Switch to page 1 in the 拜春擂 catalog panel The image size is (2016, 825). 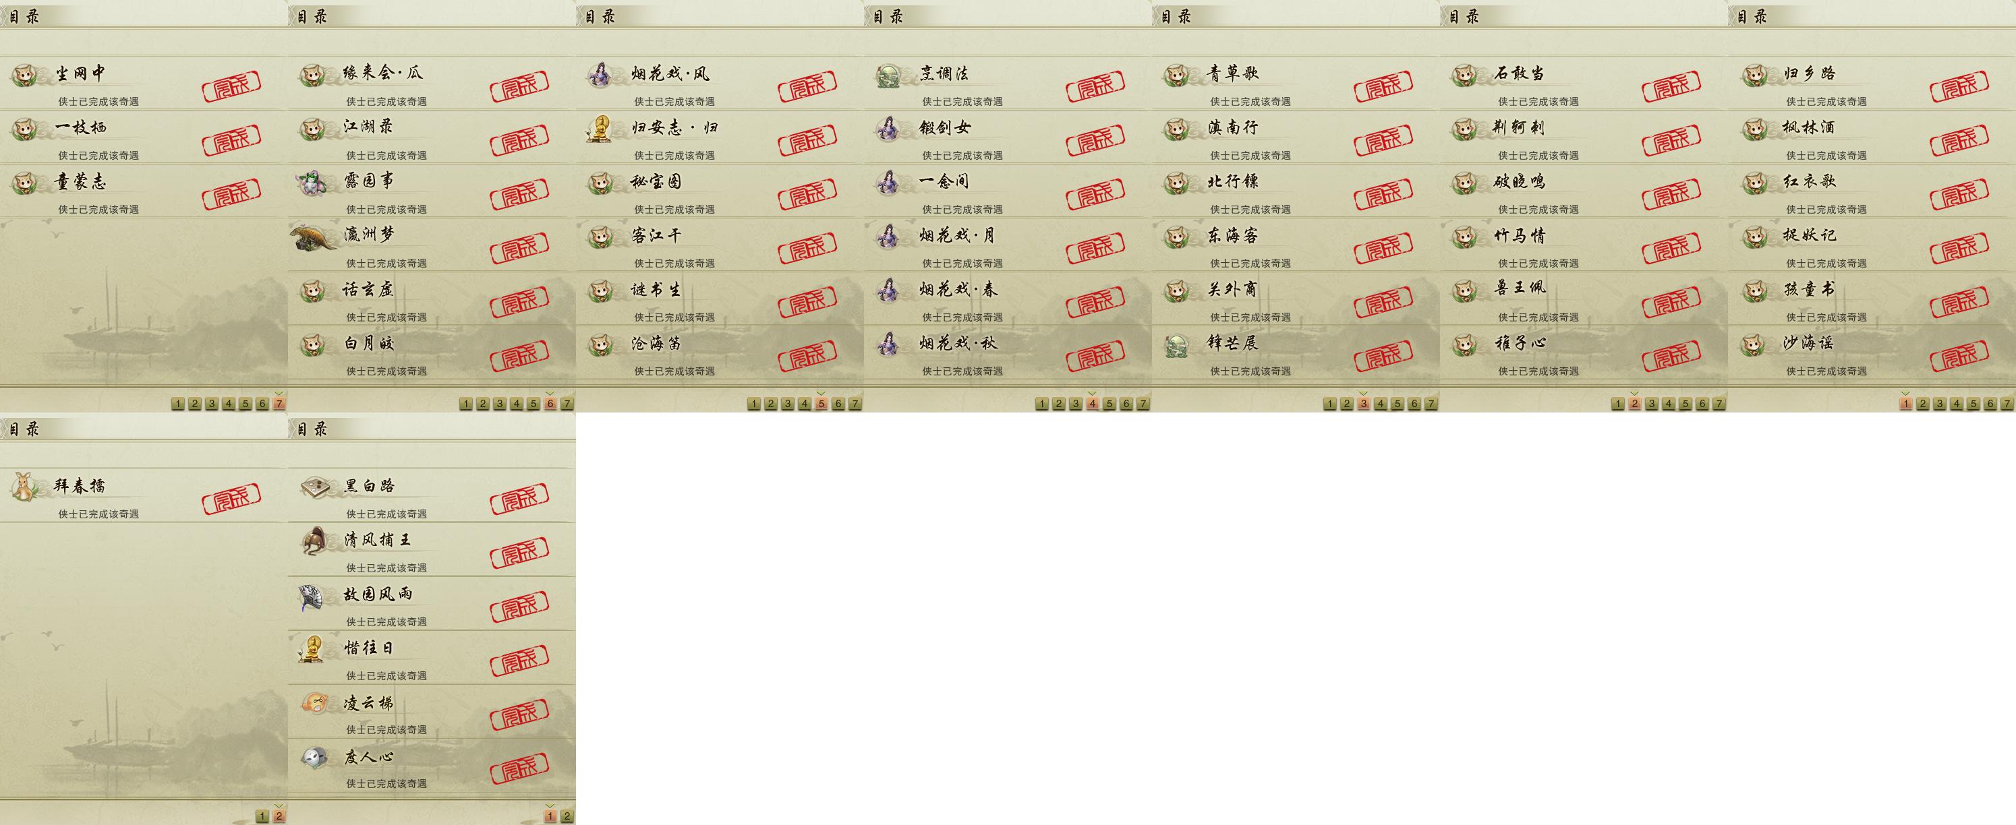point(262,816)
